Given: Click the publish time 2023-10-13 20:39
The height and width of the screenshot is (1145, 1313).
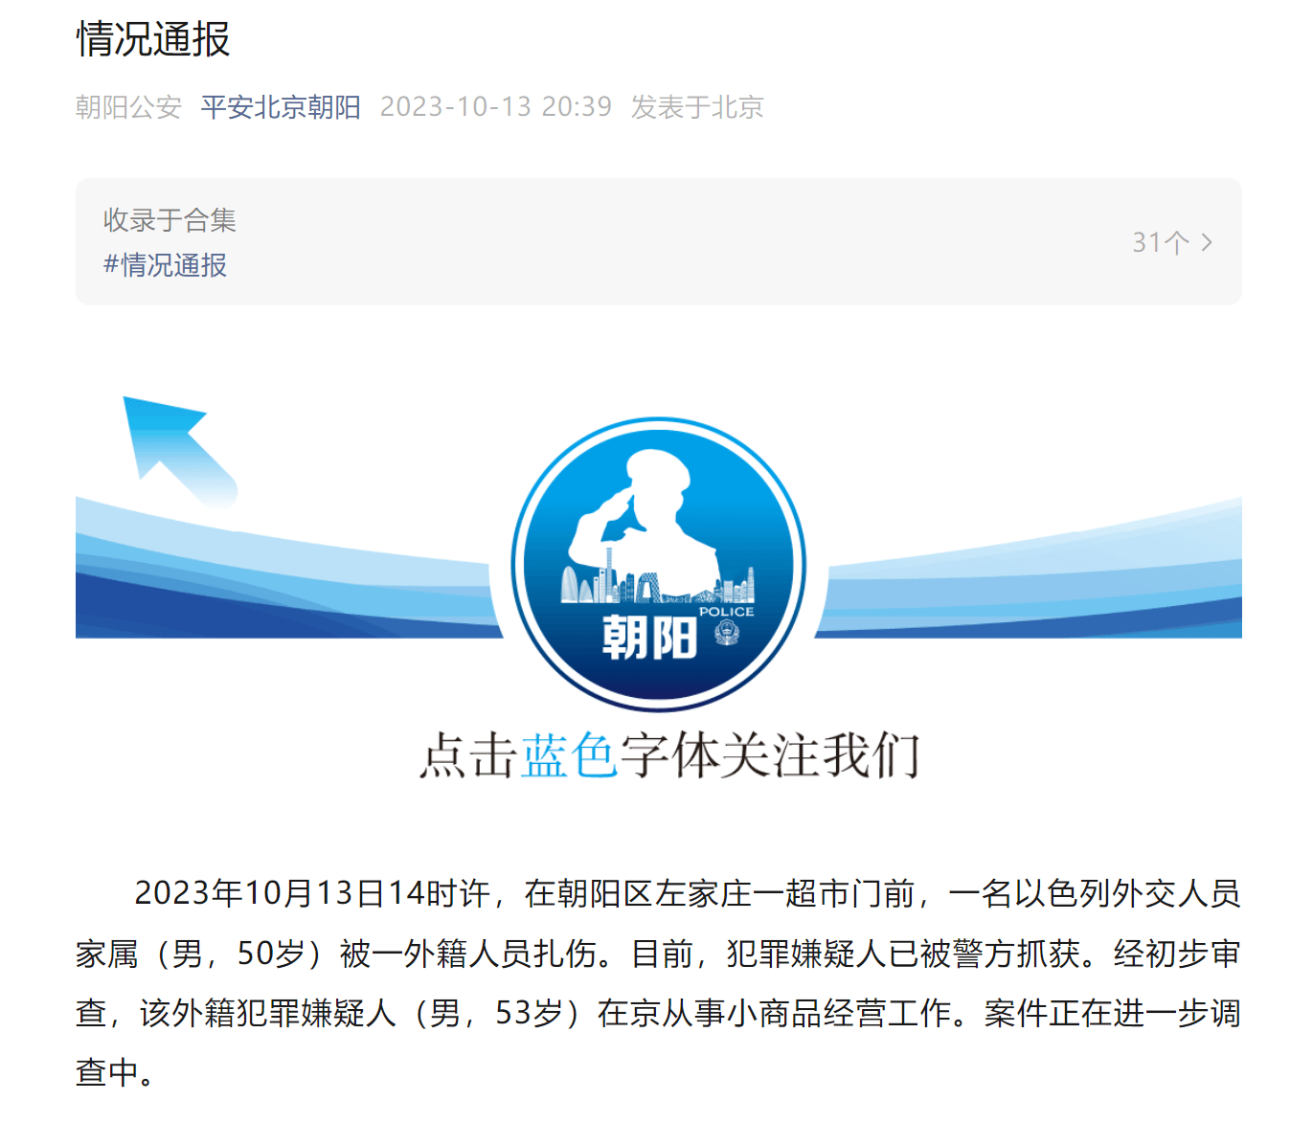Looking at the screenshot, I should pyautogui.click(x=496, y=106).
